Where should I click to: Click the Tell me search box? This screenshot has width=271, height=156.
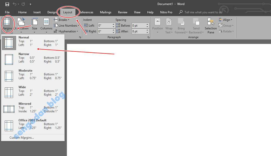click(201, 12)
